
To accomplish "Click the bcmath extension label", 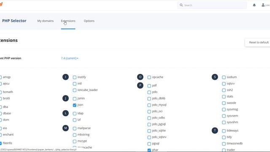I will [x=8, y=92].
